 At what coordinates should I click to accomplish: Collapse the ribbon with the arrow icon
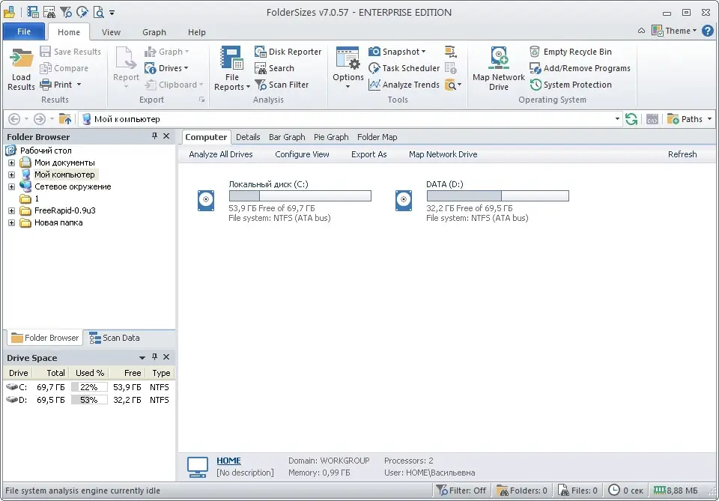(x=642, y=31)
